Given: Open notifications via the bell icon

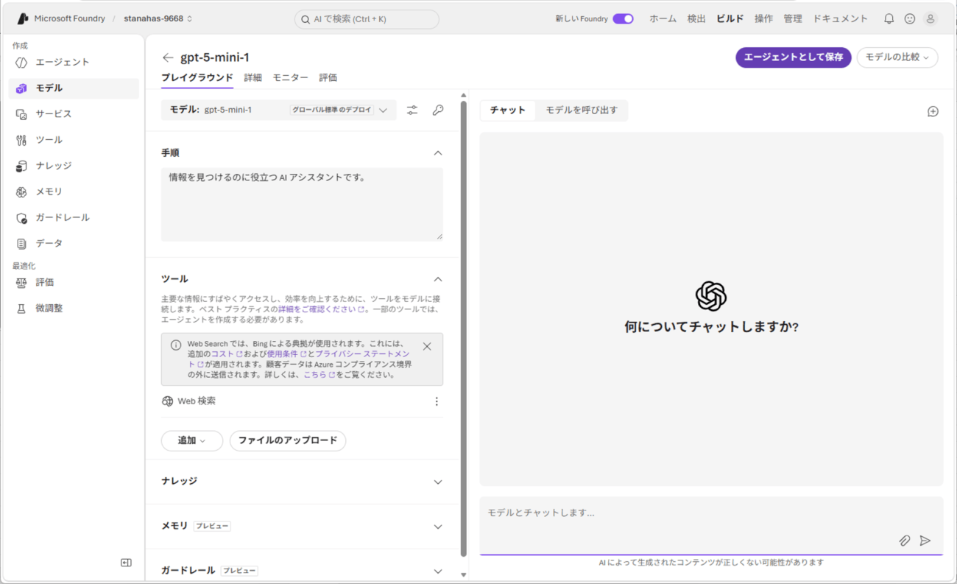Looking at the screenshot, I should (x=889, y=18).
